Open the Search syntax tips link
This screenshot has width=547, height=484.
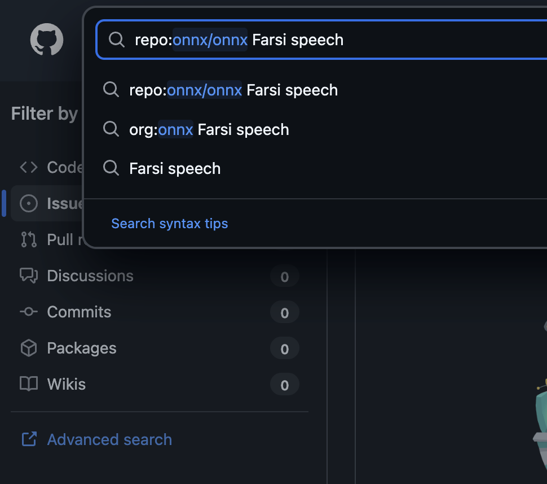pos(169,224)
